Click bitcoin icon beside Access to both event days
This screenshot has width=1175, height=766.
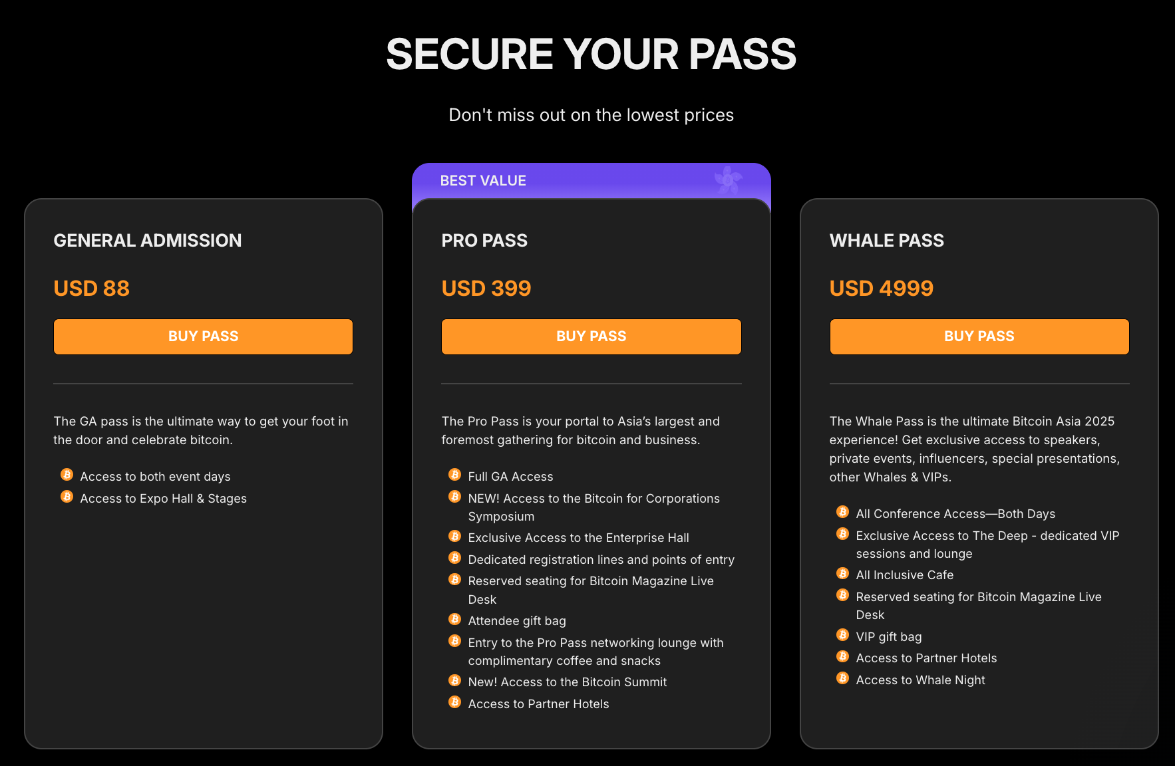(x=67, y=475)
